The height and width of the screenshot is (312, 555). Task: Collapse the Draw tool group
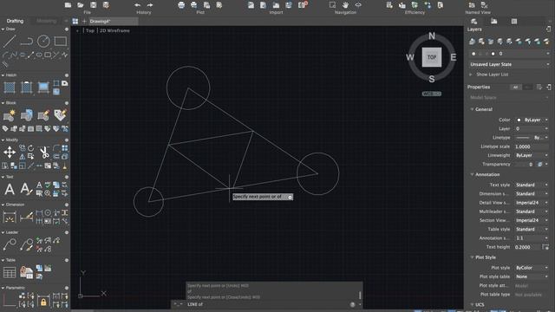click(x=3, y=29)
